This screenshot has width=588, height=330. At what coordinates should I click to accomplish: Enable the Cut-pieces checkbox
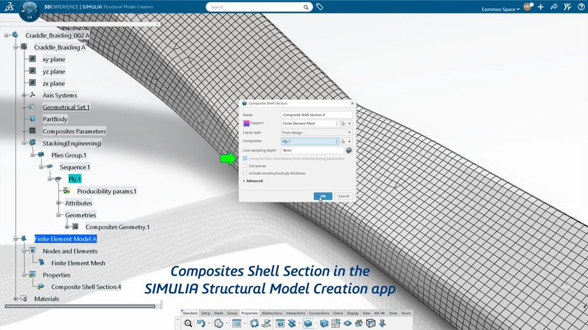click(x=245, y=166)
